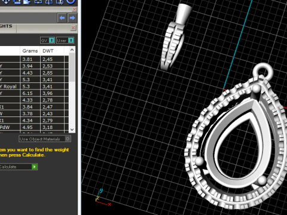Select the 2,53 DWT cell
The width and height of the screenshot is (287, 215).
point(52,66)
